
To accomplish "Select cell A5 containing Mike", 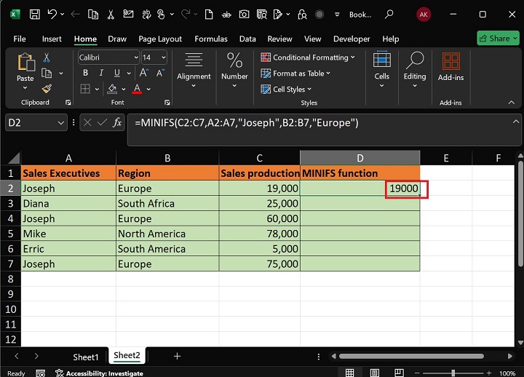I will pyautogui.click(x=68, y=234).
